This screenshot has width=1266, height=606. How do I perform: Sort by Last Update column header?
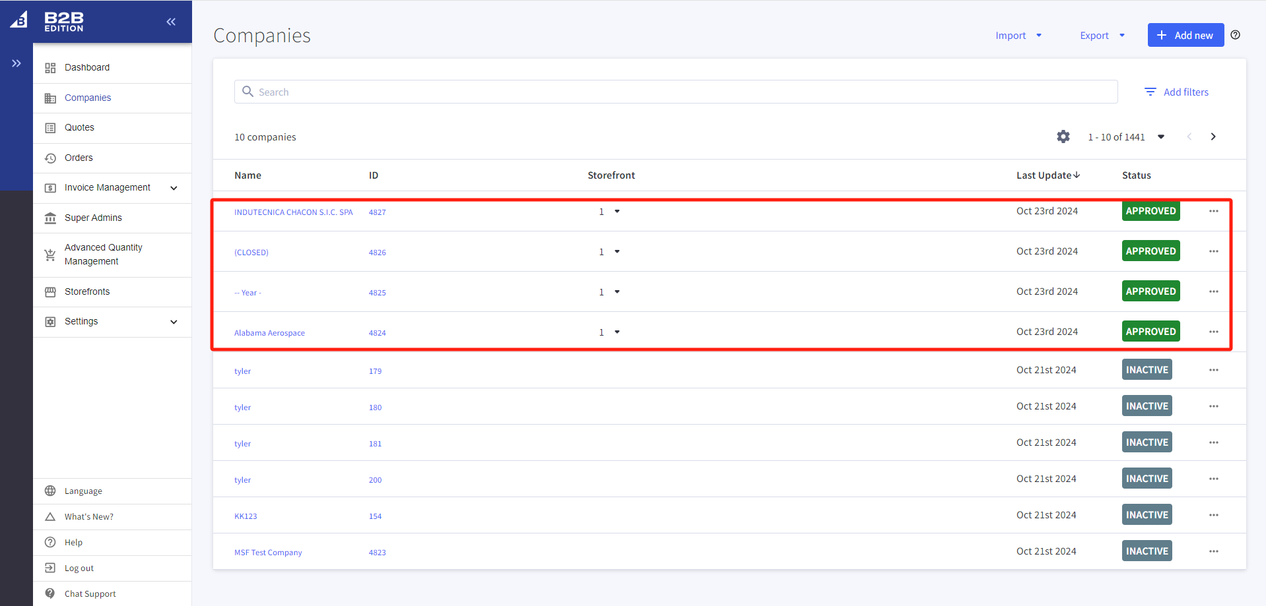pos(1048,175)
